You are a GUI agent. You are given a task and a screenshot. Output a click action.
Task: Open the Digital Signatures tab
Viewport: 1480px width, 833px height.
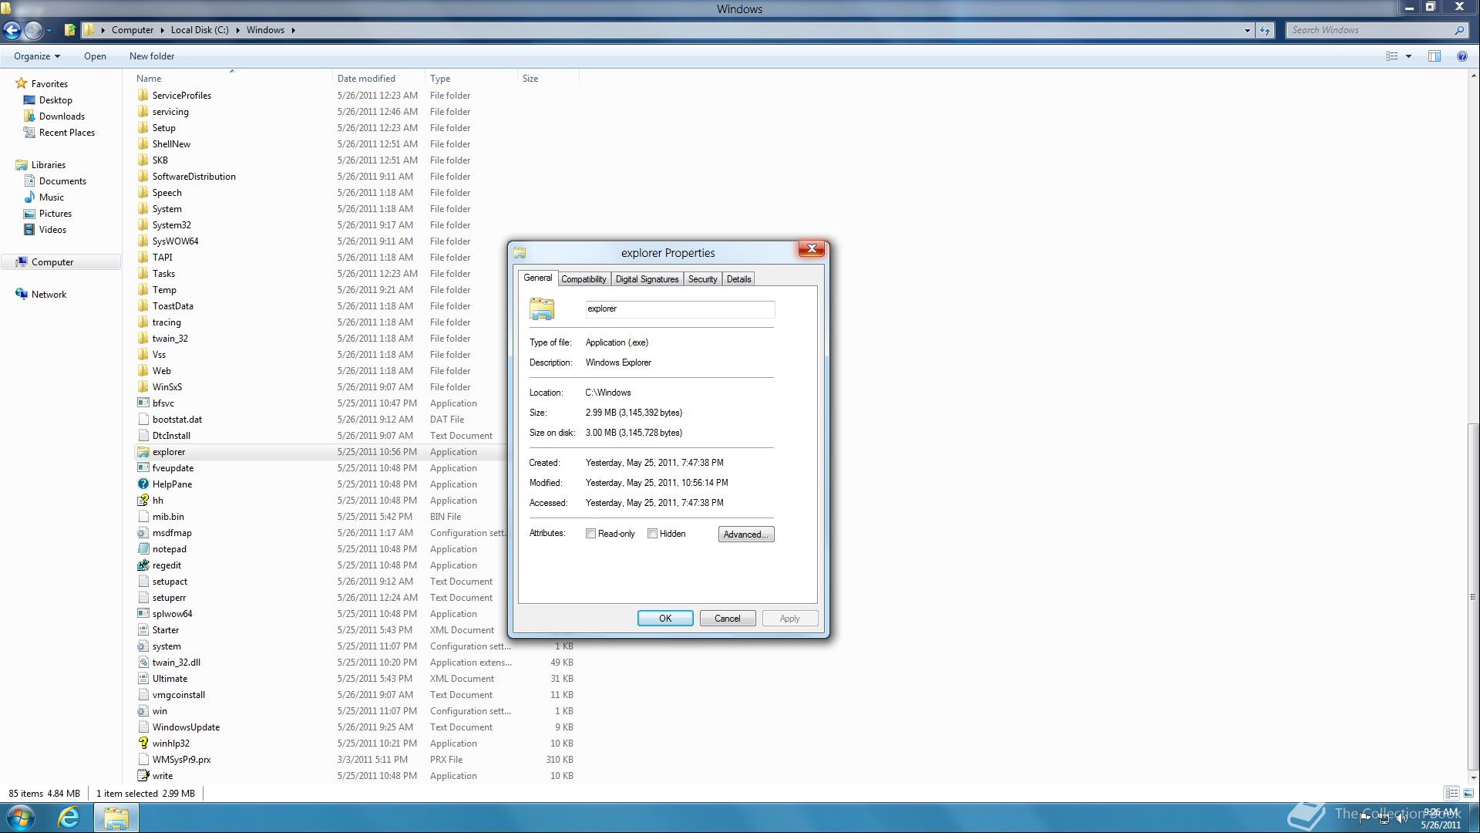click(x=647, y=279)
